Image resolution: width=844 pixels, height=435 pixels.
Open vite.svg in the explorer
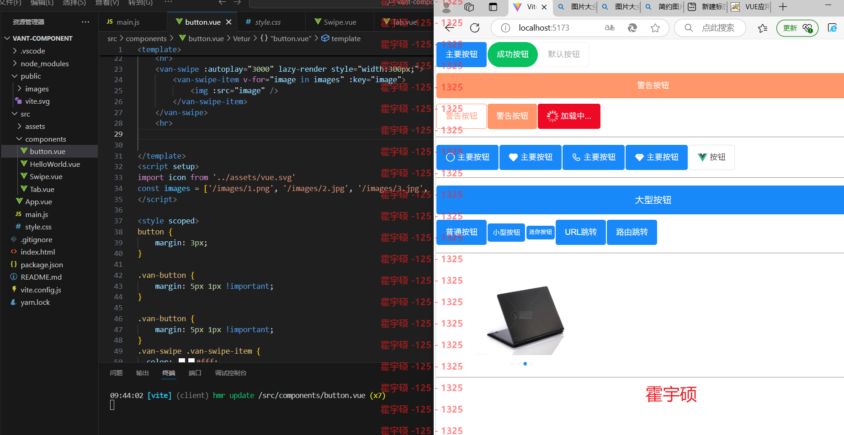click(37, 101)
